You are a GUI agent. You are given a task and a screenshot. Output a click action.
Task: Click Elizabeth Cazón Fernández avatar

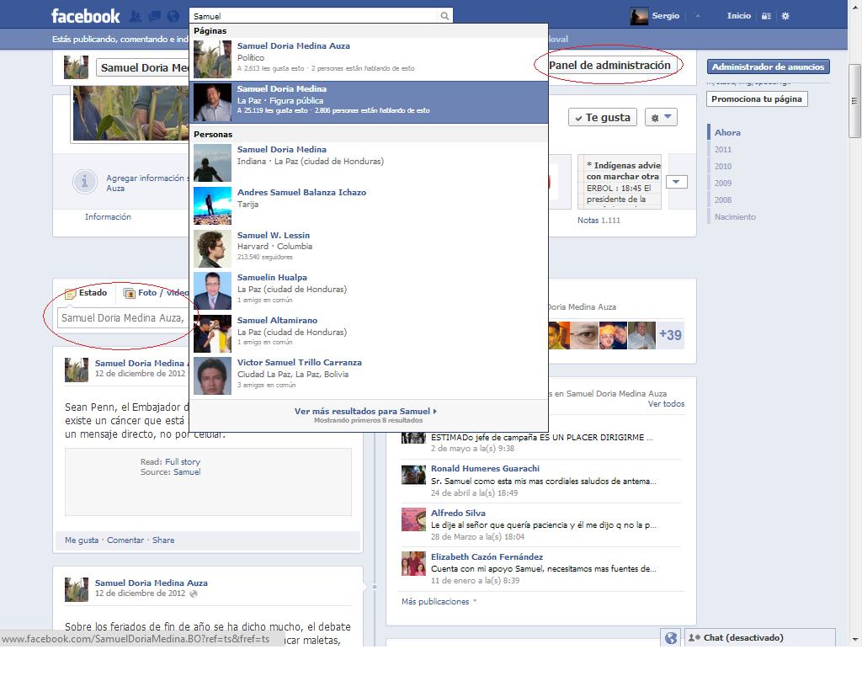tap(413, 563)
